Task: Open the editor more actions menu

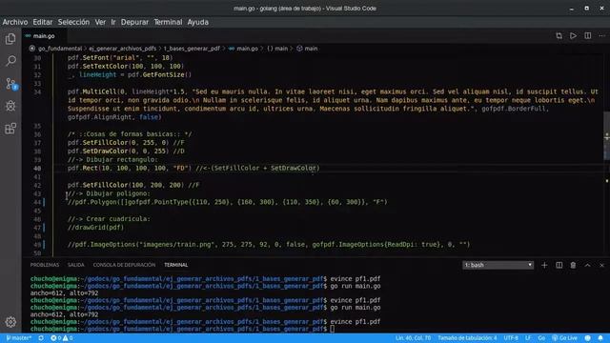Action: coord(601,36)
